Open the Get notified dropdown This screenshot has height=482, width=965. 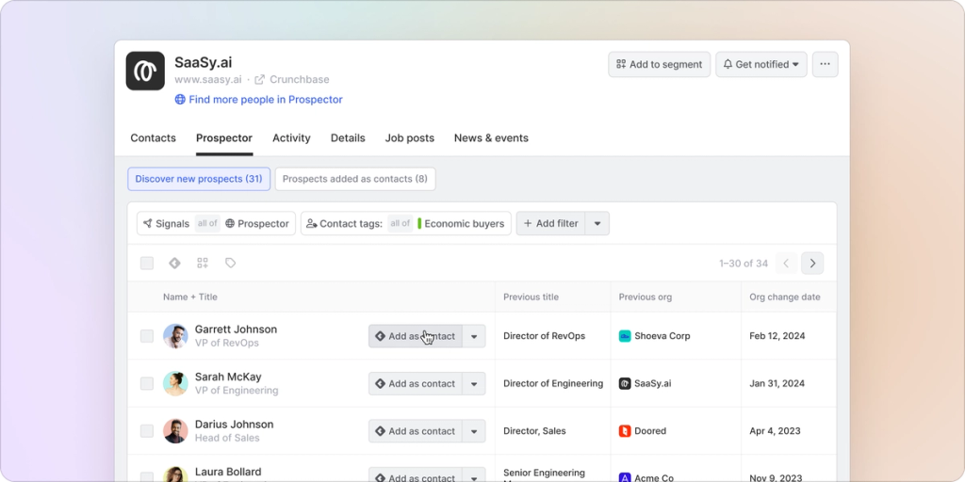(761, 65)
